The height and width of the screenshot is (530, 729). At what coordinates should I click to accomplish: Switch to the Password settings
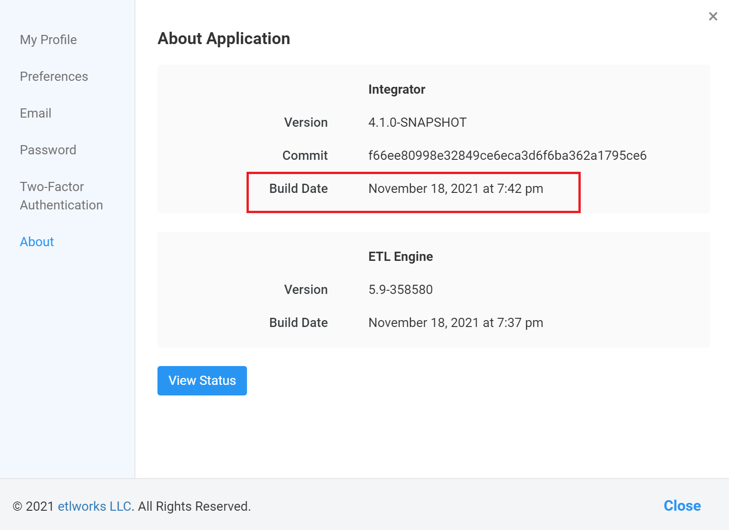(48, 150)
